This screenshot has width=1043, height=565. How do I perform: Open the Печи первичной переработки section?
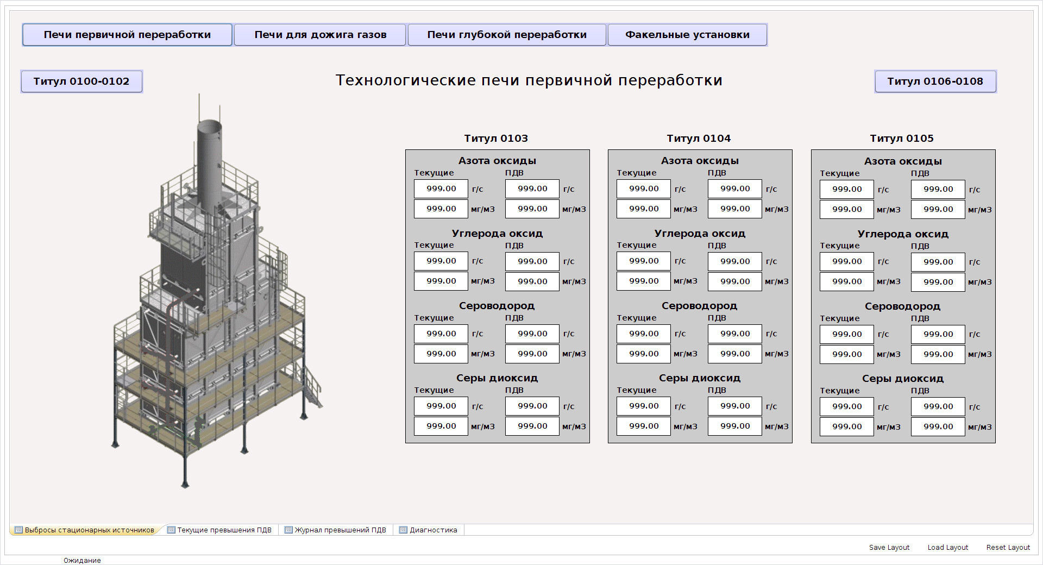[x=127, y=35]
